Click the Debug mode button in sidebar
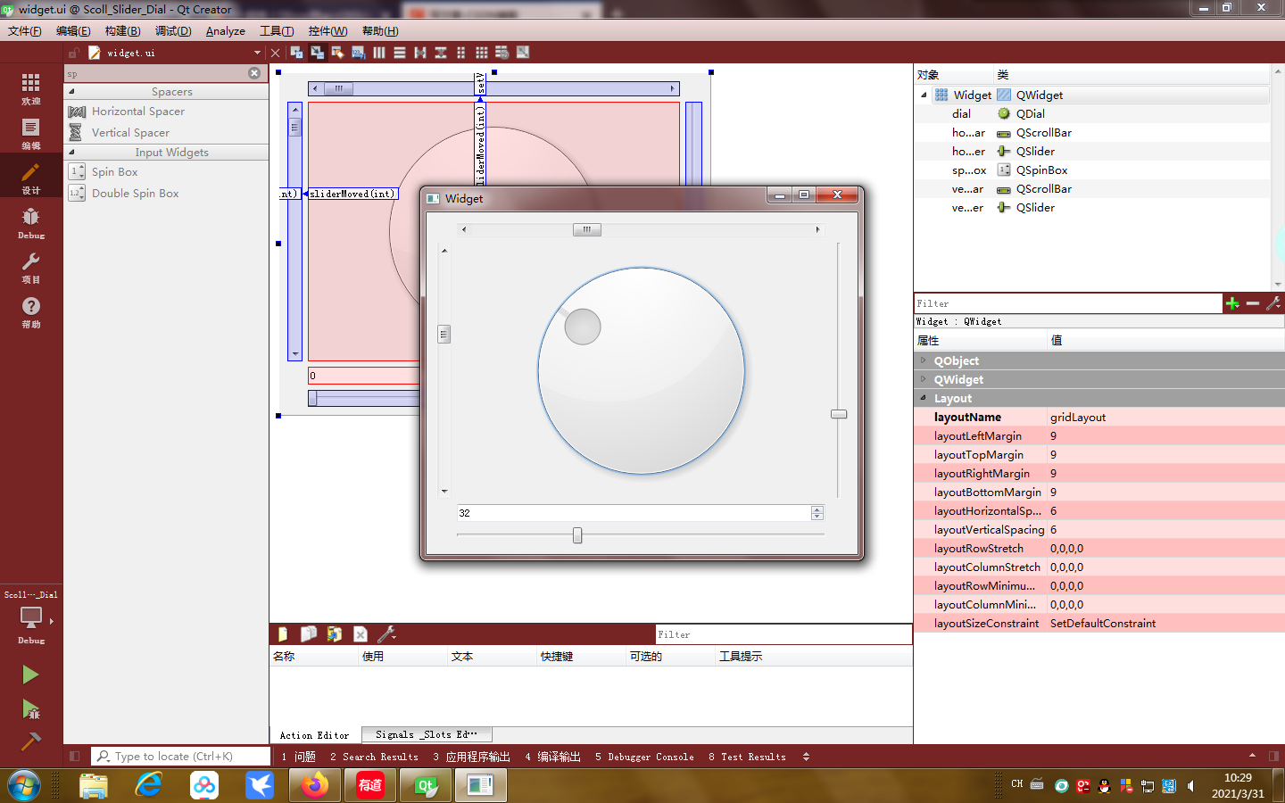The image size is (1285, 803). (x=30, y=222)
